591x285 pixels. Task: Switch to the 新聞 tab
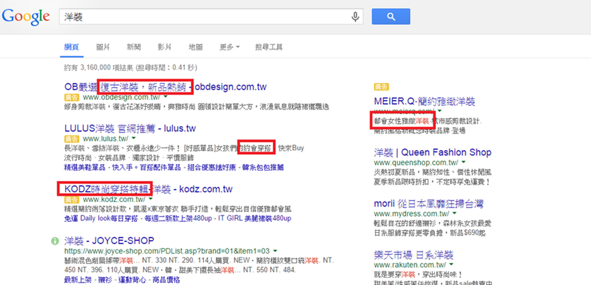[133, 47]
